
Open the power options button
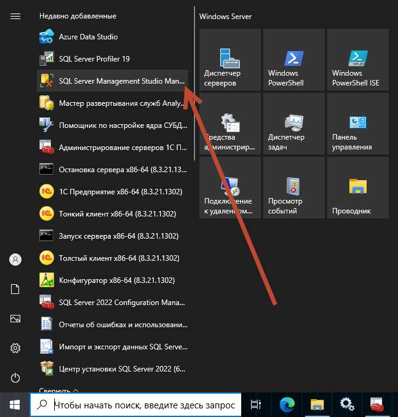[15, 378]
